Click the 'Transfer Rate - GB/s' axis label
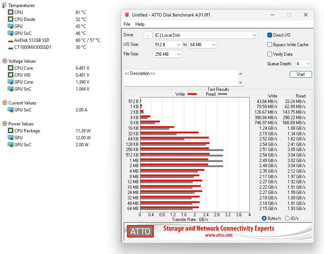 coord(190,220)
